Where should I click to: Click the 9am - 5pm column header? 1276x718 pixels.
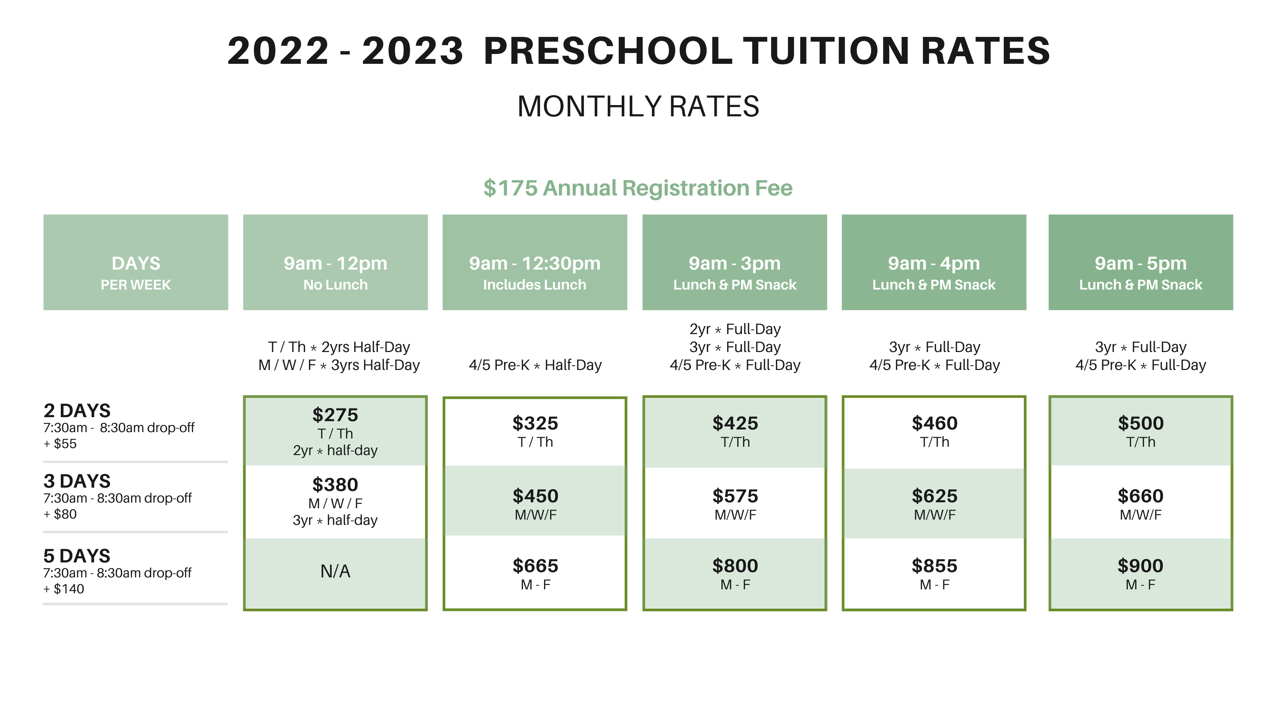(x=1140, y=263)
